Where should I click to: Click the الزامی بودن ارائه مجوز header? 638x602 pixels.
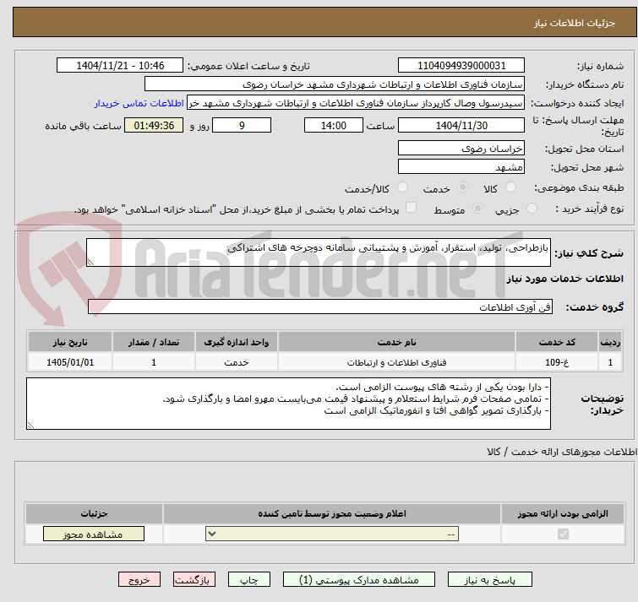coord(563,514)
